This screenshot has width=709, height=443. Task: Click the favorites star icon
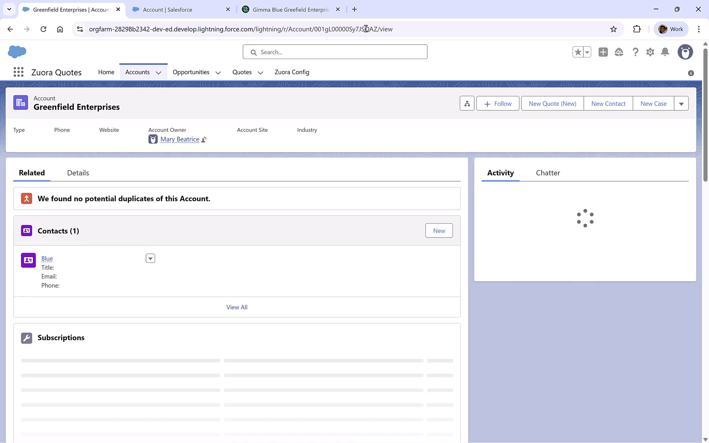coord(578,52)
